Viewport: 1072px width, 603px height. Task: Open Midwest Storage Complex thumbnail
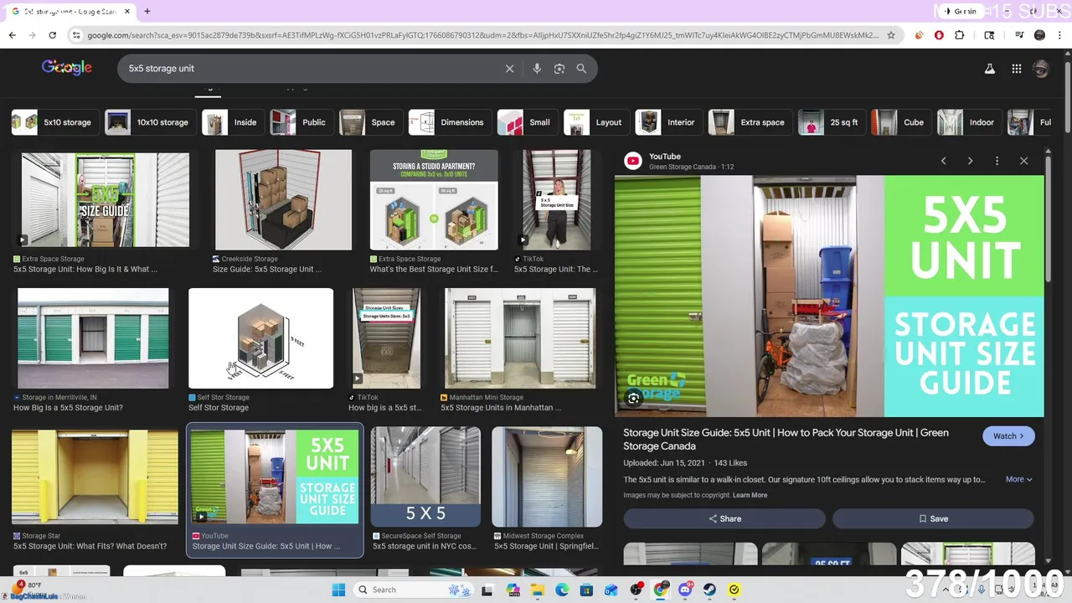pyautogui.click(x=547, y=477)
